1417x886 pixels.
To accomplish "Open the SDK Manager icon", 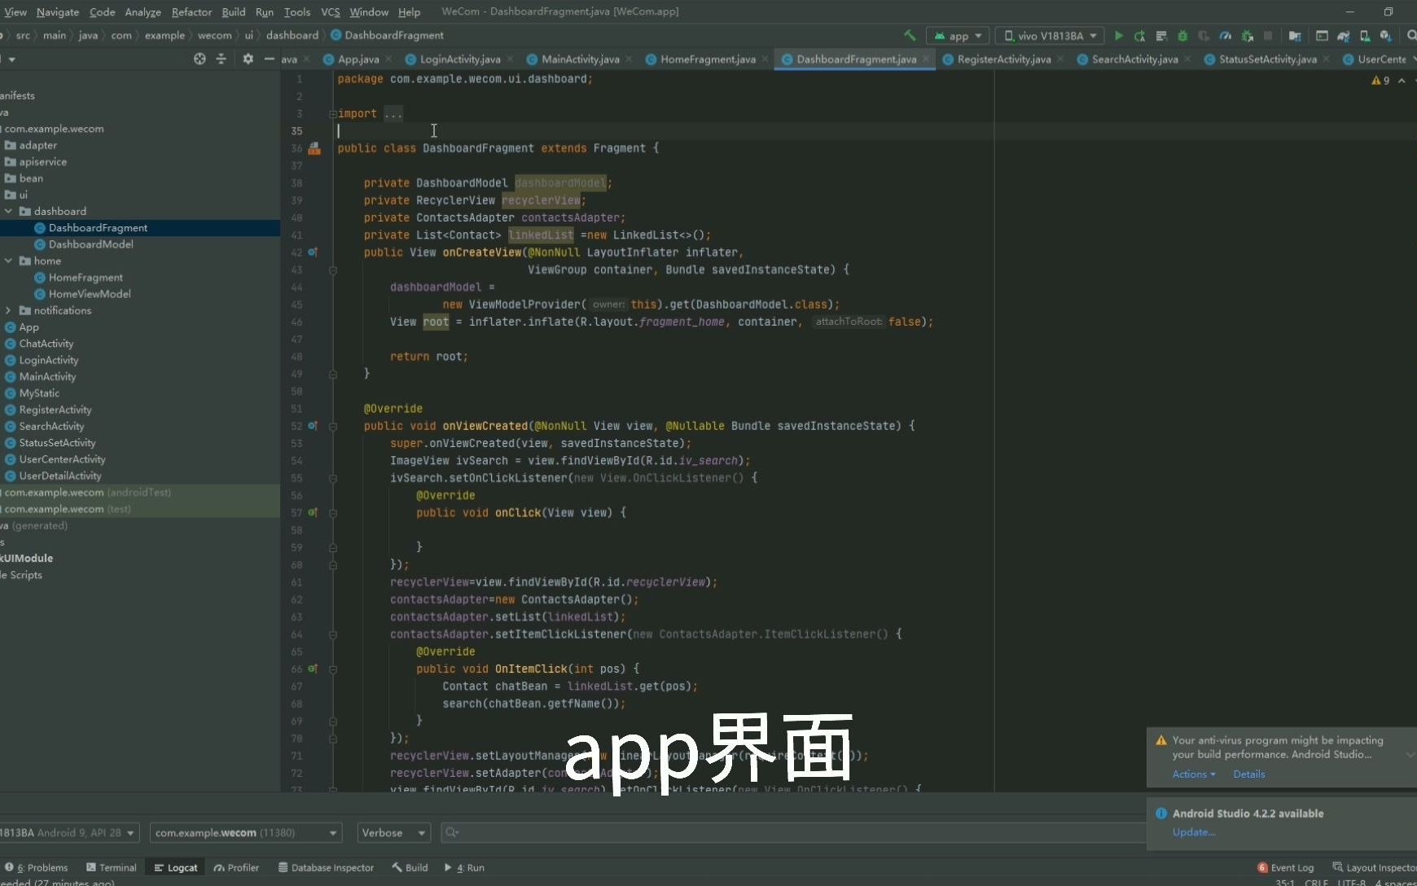I will tap(1384, 36).
